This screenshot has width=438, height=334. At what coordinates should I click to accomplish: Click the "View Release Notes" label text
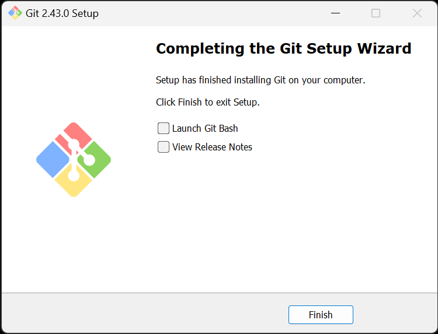[212, 147]
